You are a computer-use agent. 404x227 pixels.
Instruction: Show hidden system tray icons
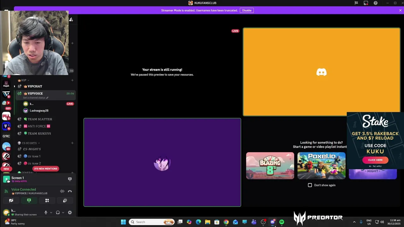tap(354, 222)
